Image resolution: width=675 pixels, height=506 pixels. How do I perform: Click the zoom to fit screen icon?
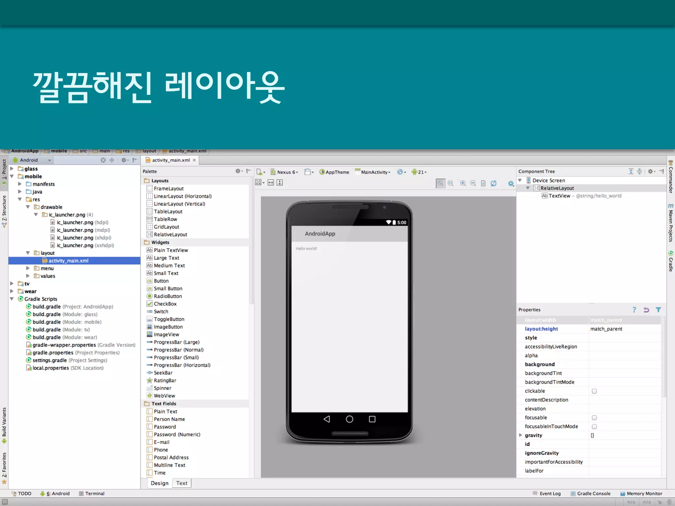tap(440, 183)
